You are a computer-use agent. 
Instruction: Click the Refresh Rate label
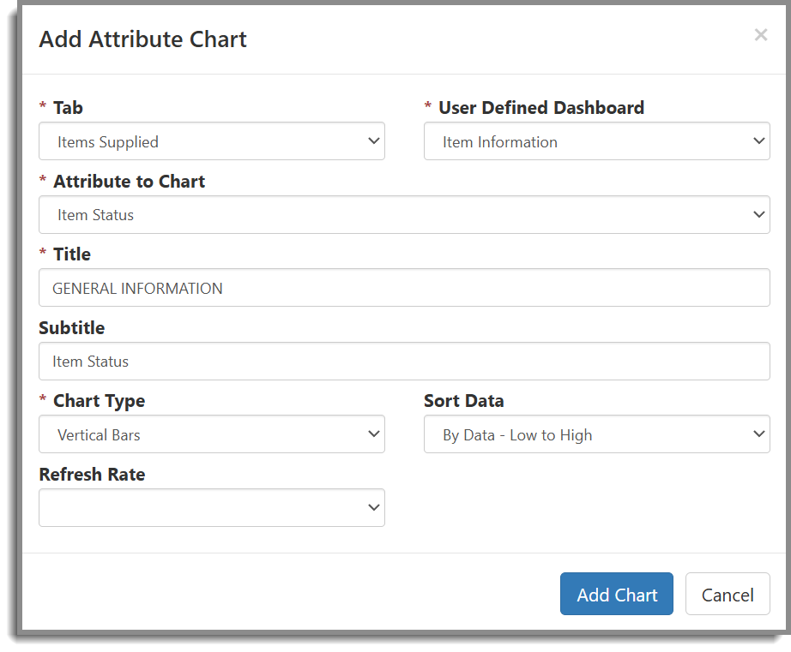tap(92, 475)
